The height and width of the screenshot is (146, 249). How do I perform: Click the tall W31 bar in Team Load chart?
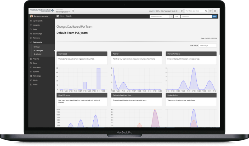(98, 79)
